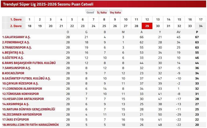Select the Dış Saha tab

(115, 12)
